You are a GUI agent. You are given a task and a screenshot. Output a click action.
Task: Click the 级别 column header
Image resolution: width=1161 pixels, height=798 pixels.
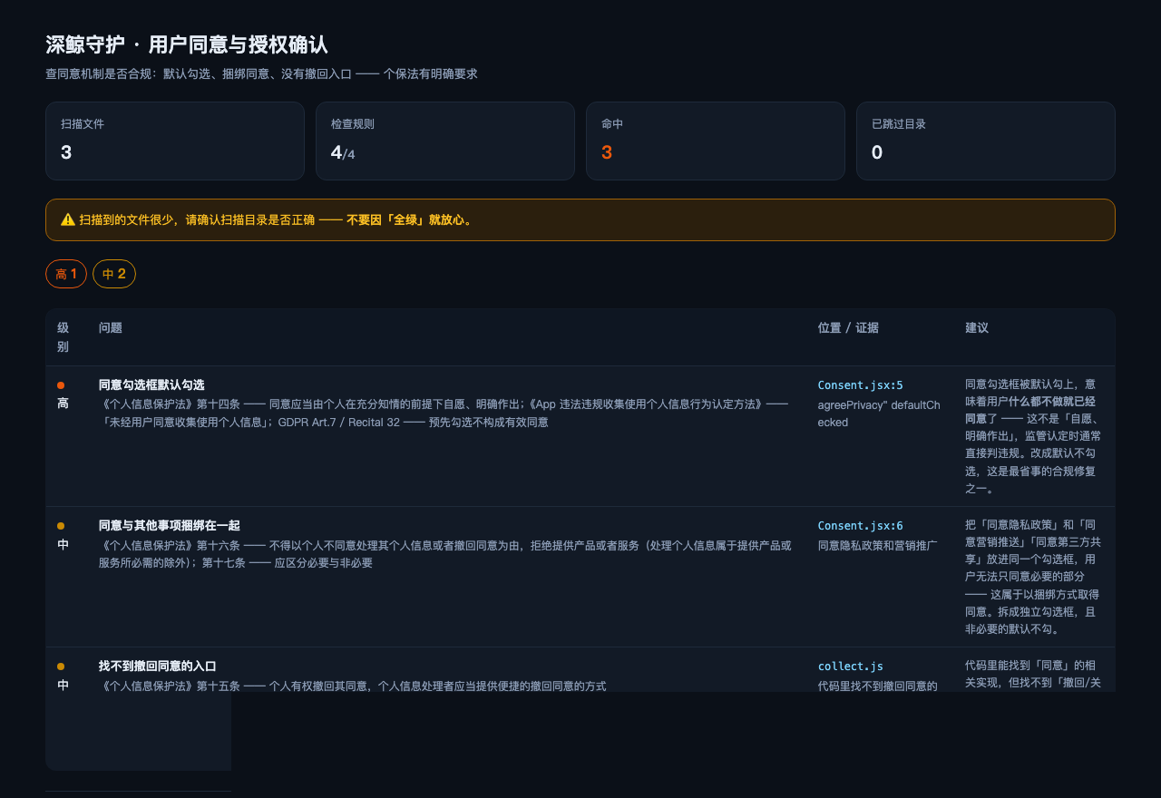[x=63, y=337]
